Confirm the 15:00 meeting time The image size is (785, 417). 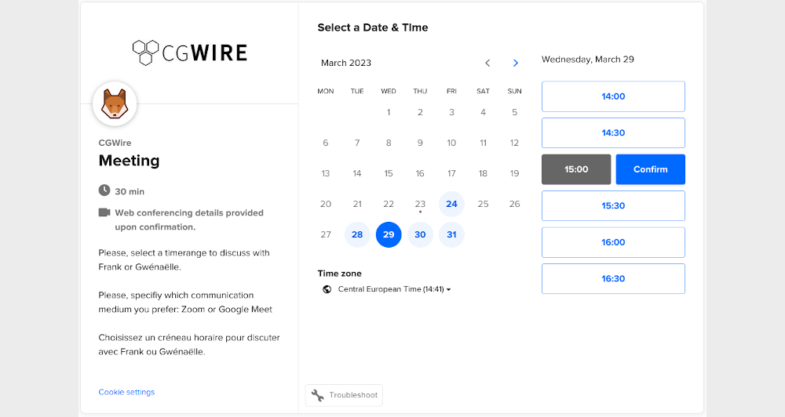click(x=650, y=169)
